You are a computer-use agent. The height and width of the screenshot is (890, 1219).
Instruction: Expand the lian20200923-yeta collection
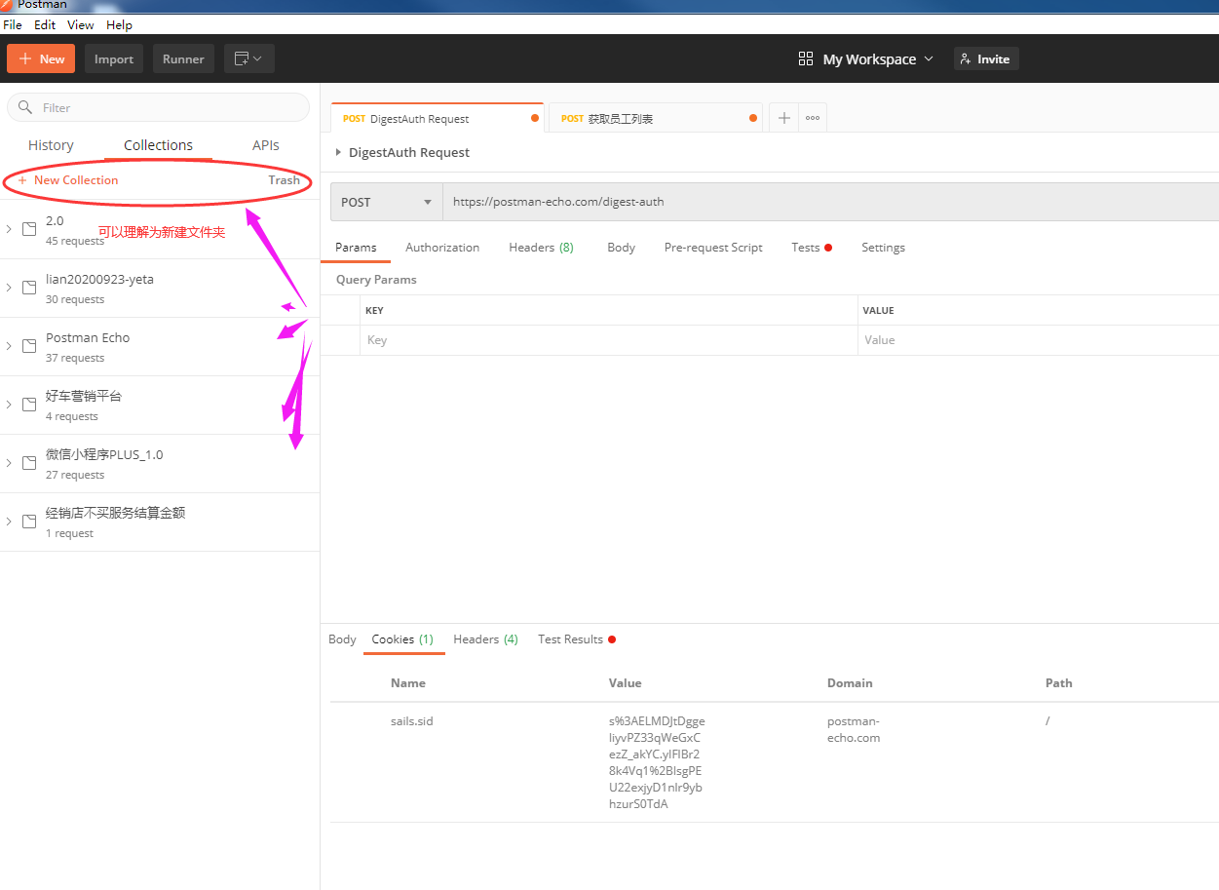click(9, 288)
